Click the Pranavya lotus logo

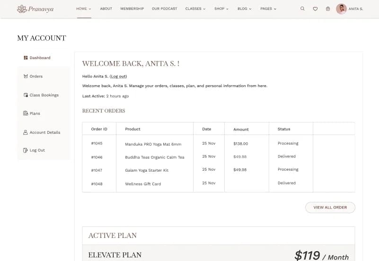35,9
